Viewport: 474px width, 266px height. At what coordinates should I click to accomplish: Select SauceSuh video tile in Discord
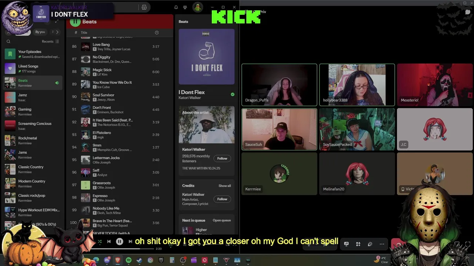279,129
